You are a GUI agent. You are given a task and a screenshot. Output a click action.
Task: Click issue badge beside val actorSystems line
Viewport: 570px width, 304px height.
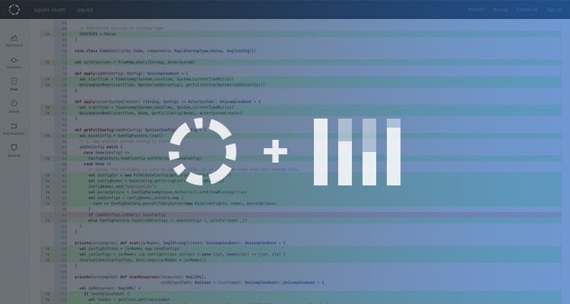pyautogui.click(x=48, y=61)
